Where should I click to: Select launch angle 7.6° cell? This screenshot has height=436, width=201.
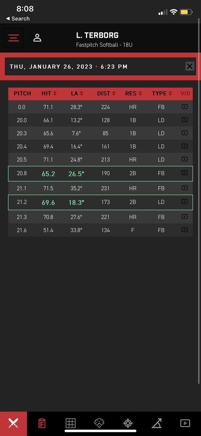click(76, 133)
